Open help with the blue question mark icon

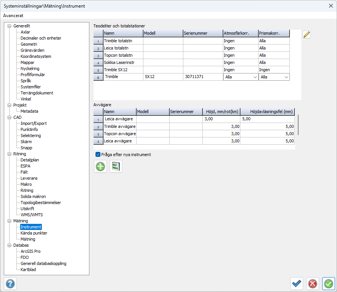[x=10, y=284]
